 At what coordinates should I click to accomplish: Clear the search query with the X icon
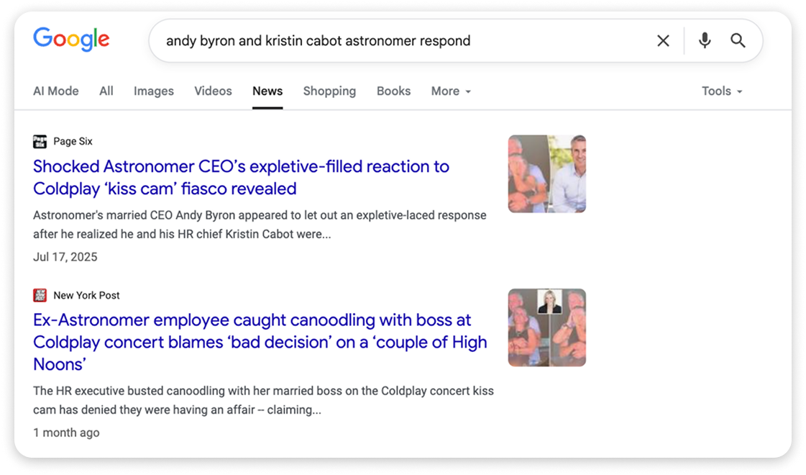coord(663,40)
